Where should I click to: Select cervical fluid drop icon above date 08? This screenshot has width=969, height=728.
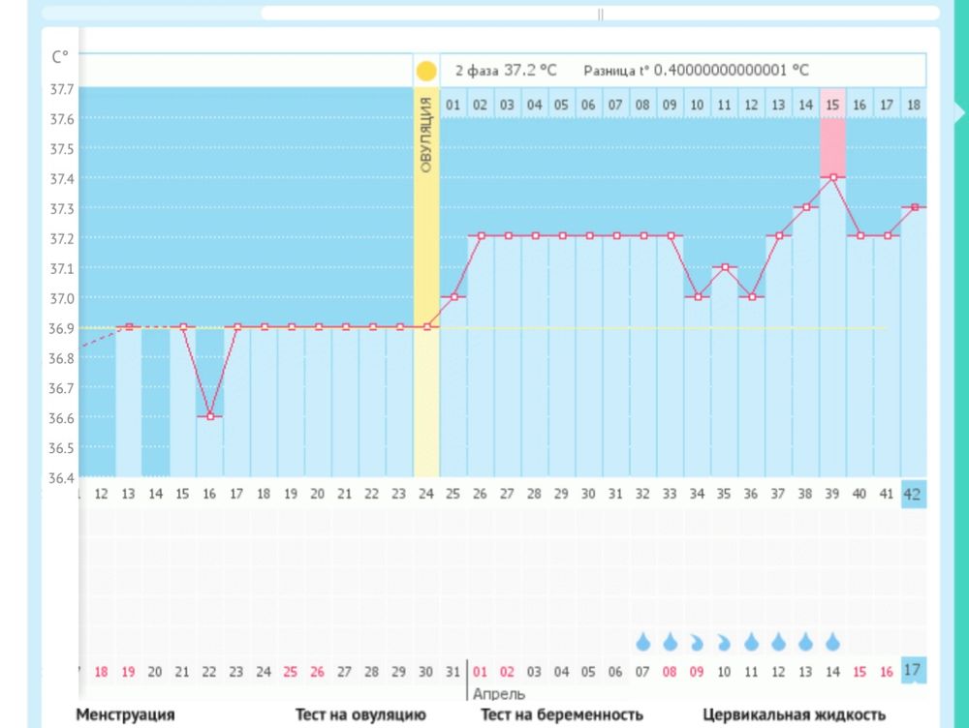[x=670, y=642]
